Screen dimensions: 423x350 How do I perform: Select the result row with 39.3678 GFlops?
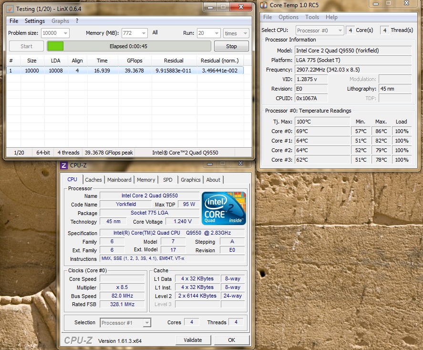(x=125, y=71)
